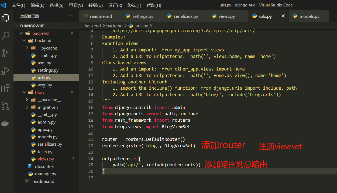
Task: Close the urls.py editor tab
Action: pyautogui.click(x=283, y=16)
